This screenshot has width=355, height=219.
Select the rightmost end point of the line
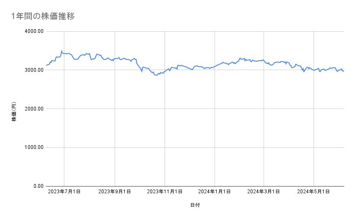[x=344, y=70]
